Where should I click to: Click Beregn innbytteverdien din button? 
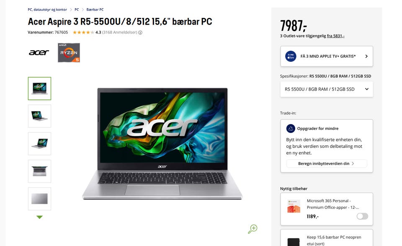tap(327, 164)
